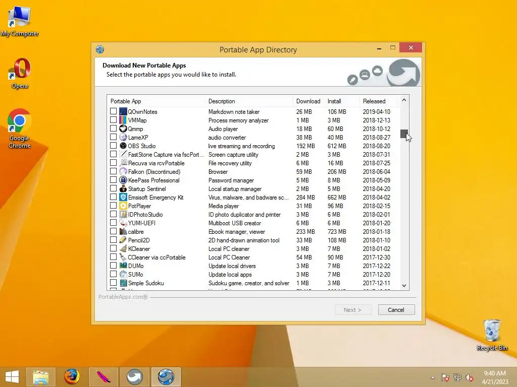The image size is (517, 387).
Task: Sort list by Description column header
Action: (248, 101)
